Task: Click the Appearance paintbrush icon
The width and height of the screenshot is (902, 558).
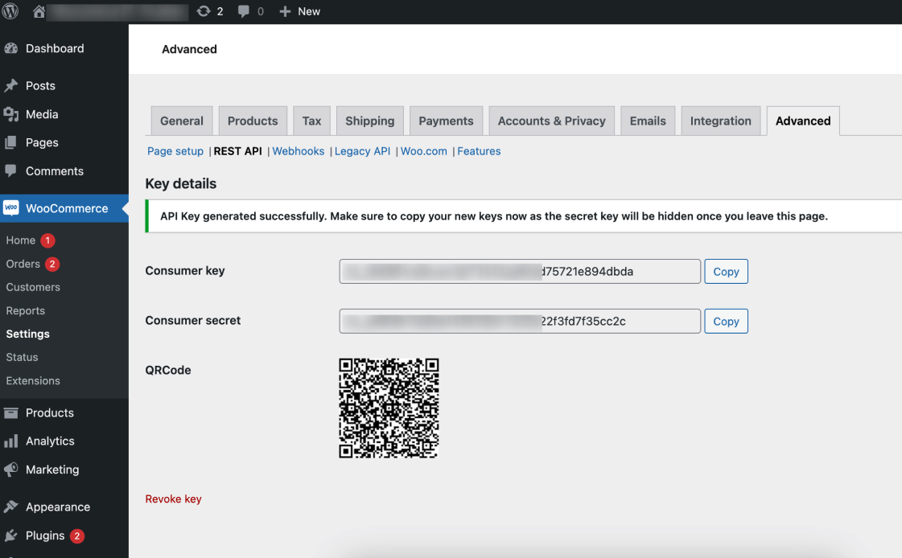Action: tap(11, 507)
